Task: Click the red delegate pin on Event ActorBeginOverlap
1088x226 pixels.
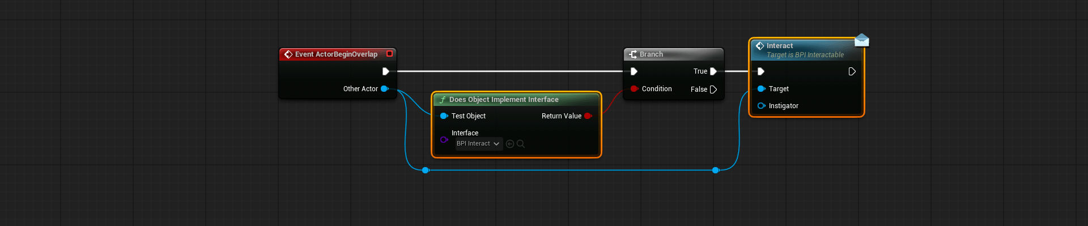Action: click(x=389, y=54)
